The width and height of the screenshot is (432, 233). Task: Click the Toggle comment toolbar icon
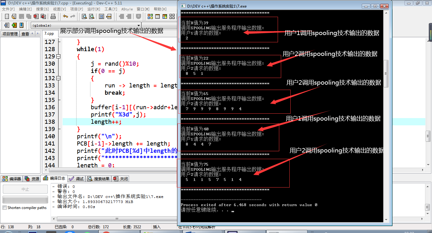[x=139, y=16]
